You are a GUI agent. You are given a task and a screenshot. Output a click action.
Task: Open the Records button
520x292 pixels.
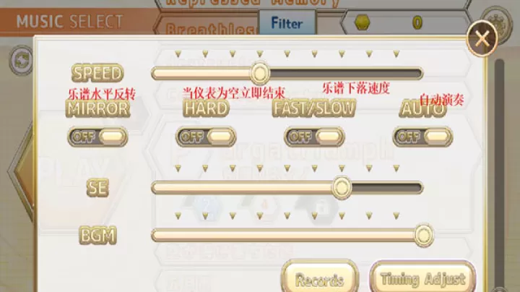[x=320, y=278]
